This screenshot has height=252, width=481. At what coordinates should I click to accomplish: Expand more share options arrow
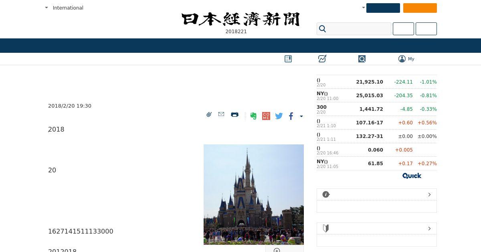(301, 116)
